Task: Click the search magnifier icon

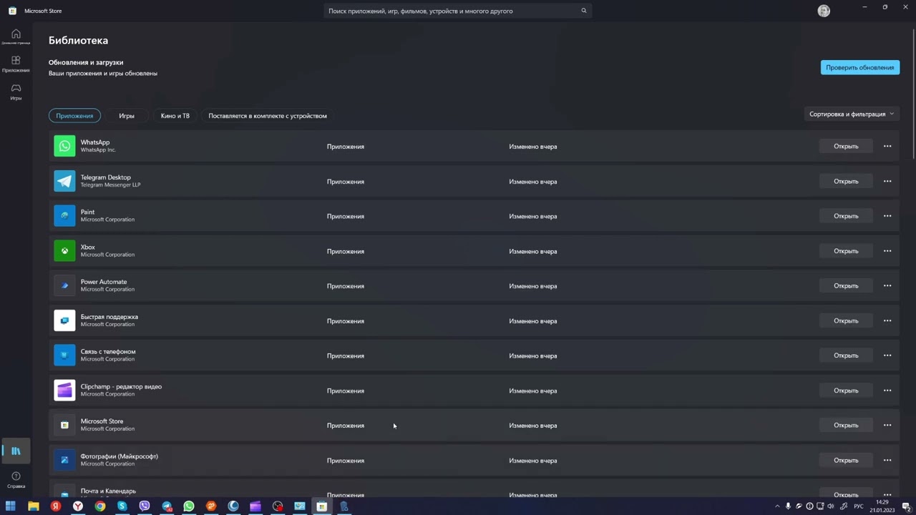Action: point(584,11)
